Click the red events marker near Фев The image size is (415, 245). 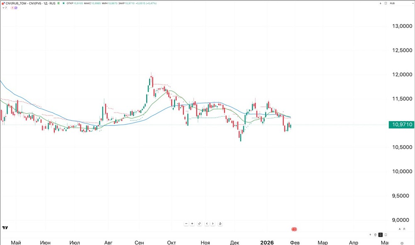point(294,229)
